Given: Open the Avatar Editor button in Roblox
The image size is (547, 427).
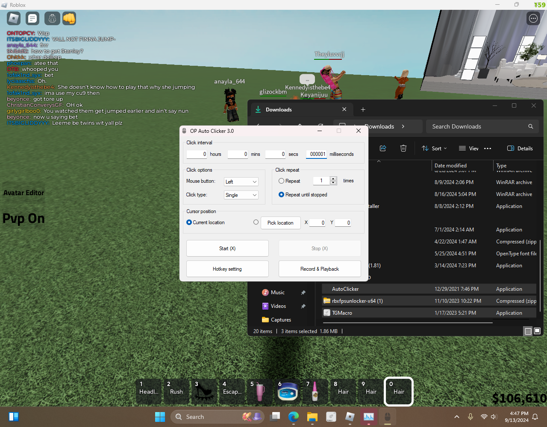Looking at the screenshot, I should pyautogui.click(x=24, y=193).
